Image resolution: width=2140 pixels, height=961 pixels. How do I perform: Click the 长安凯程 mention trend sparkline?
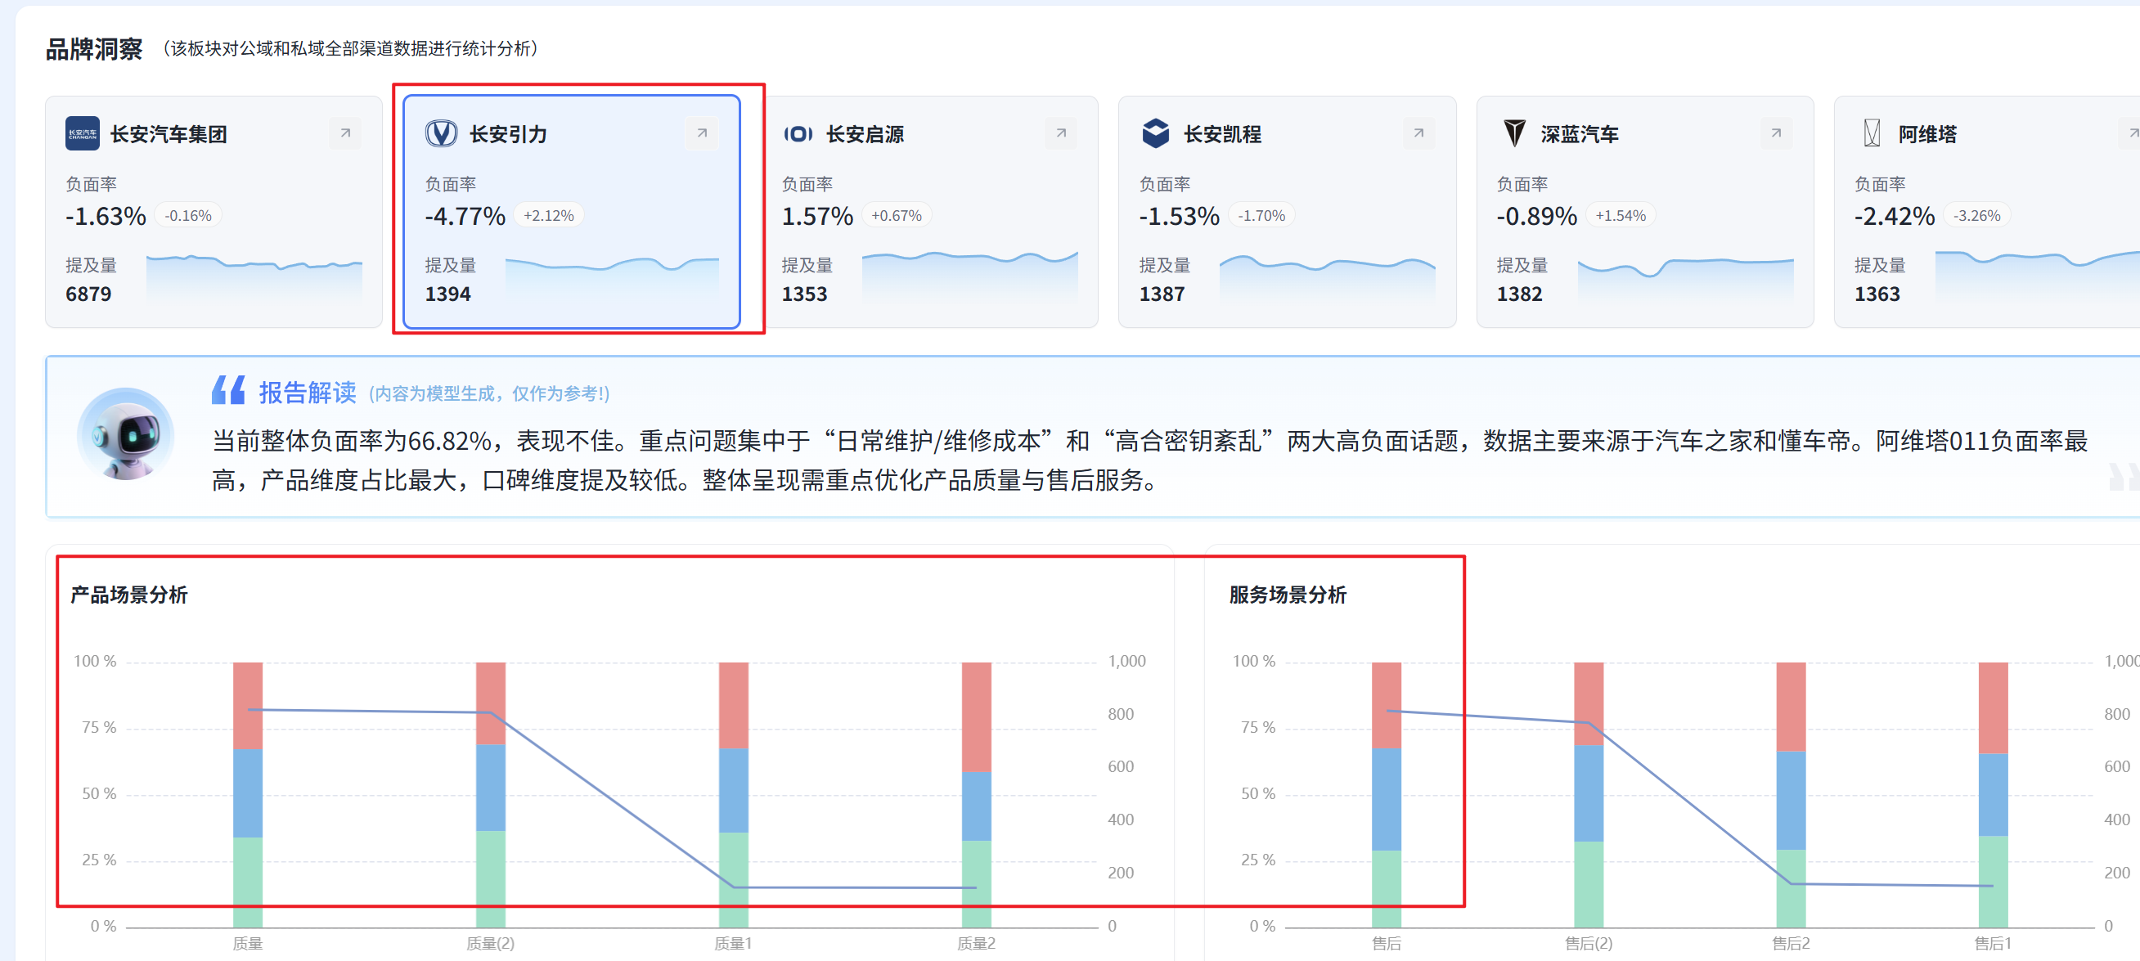point(1327,278)
